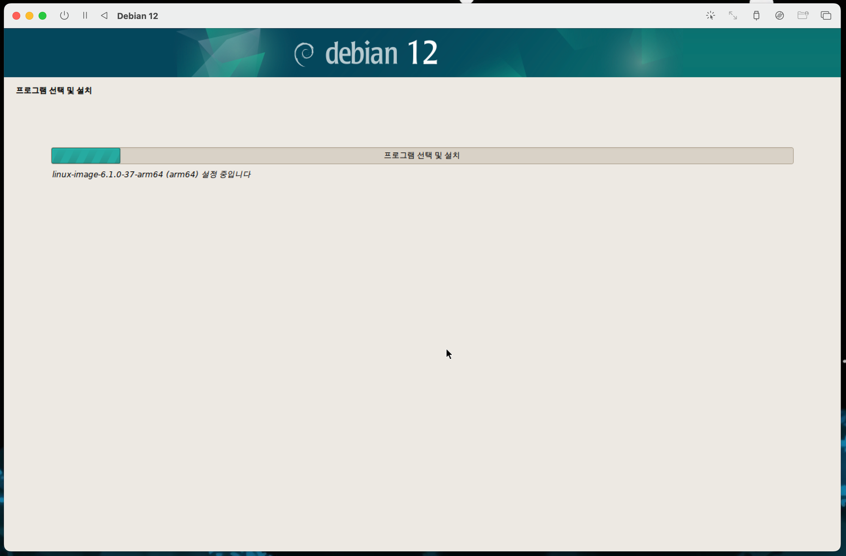This screenshot has height=556, width=846.
Task: Open the shared folder icon
Action: [x=803, y=16]
